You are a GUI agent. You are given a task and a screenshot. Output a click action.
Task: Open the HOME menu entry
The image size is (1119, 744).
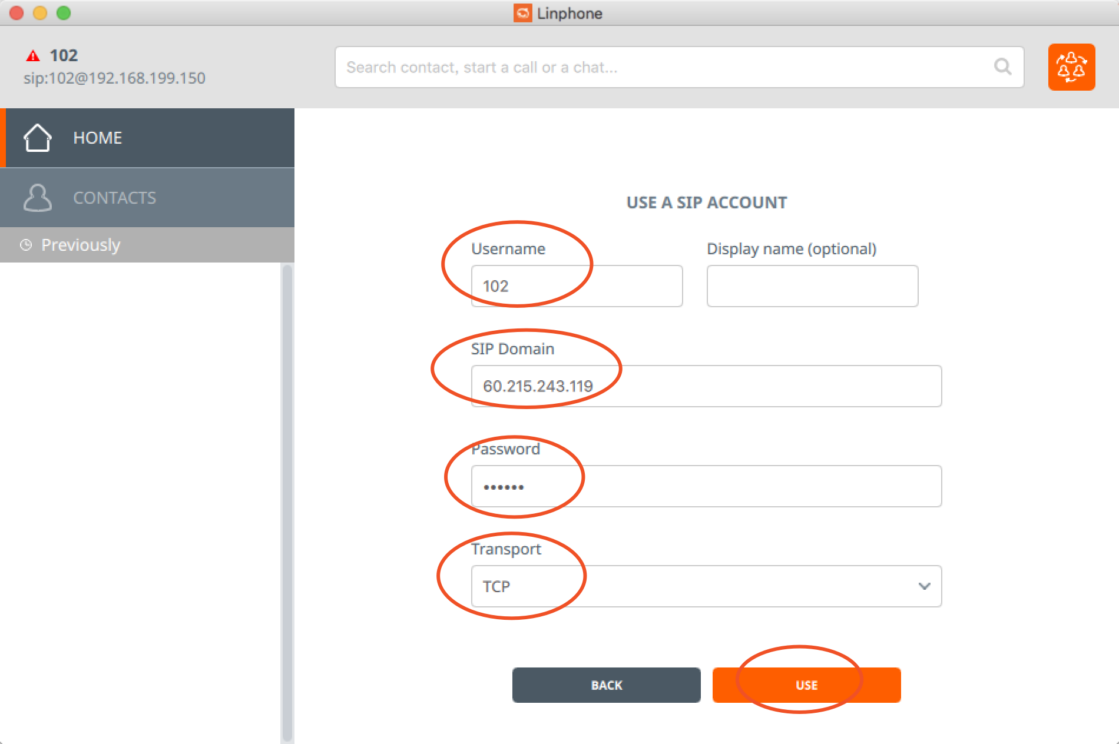pyautogui.click(x=147, y=138)
